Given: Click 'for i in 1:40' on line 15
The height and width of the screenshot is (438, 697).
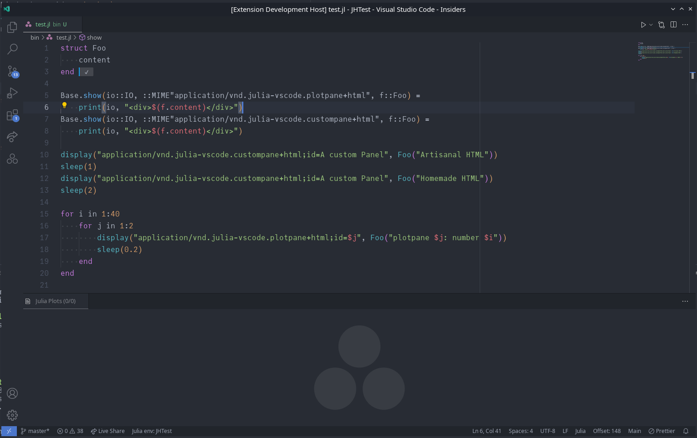Looking at the screenshot, I should (90, 214).
